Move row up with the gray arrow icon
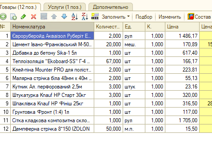Image resolution: width=212 pixels, height=168 pixels. (54, 16)
